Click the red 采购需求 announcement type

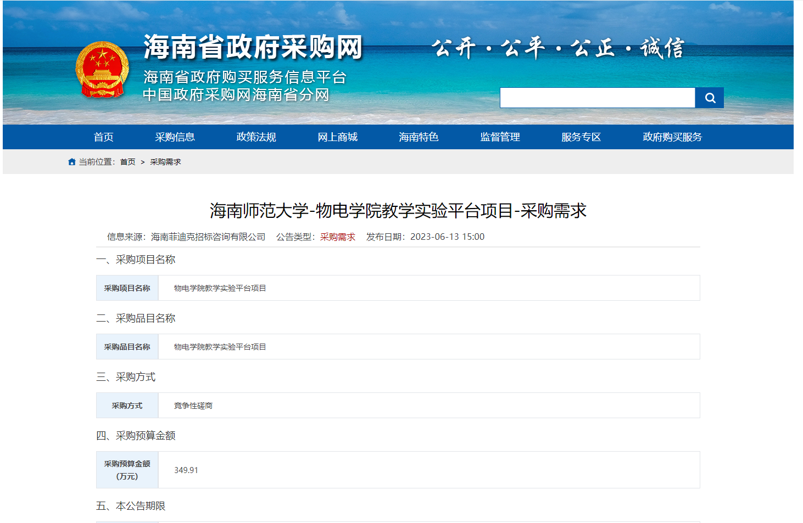[338, 237]
